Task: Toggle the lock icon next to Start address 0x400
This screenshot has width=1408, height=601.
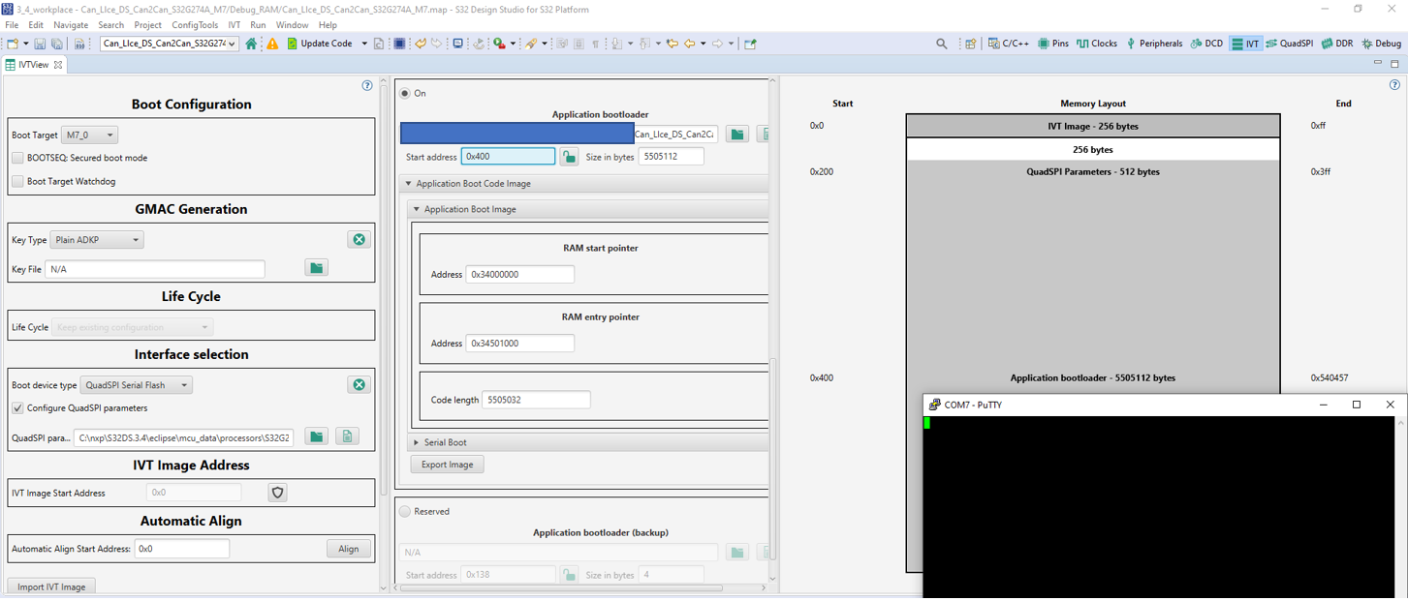Action: 569,156
